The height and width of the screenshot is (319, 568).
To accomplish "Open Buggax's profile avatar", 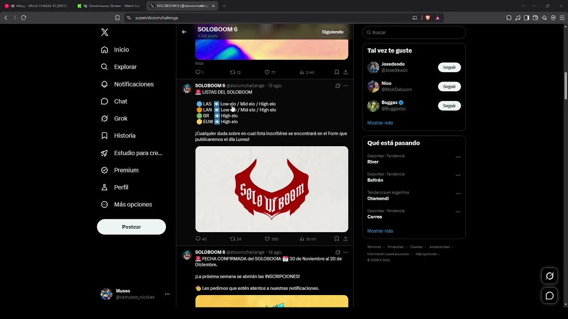I will tap(373, 106).
